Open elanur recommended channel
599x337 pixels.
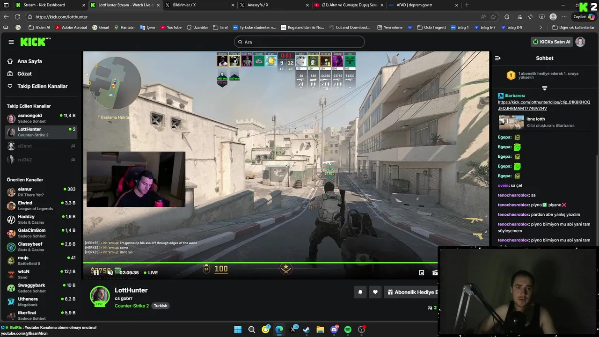(41, 192)
